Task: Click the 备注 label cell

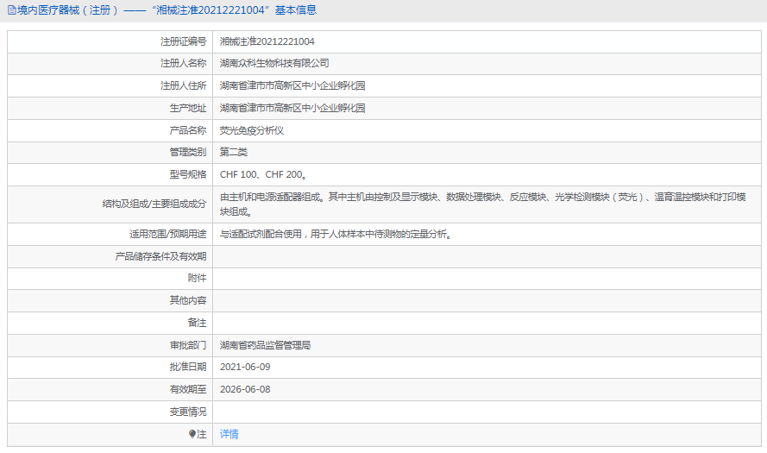Action: (x=110, y=323)
